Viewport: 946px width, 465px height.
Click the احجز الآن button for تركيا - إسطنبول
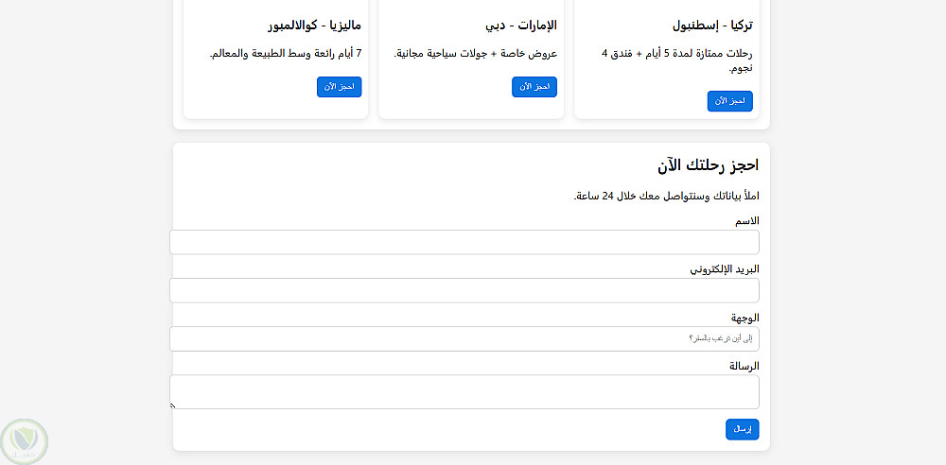(729, 101)
